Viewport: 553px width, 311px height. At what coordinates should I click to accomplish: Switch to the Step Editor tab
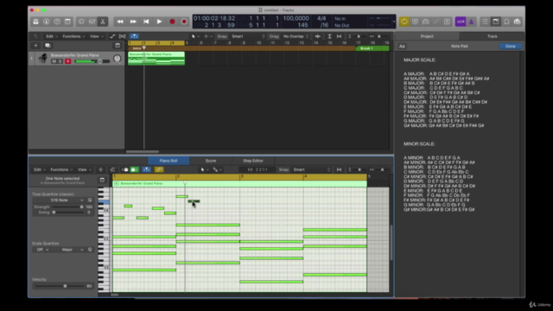click(253, 161)
